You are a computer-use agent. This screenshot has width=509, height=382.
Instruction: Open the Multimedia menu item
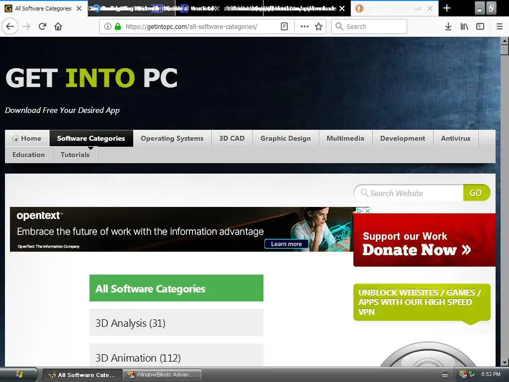click(x=345, y=138)
